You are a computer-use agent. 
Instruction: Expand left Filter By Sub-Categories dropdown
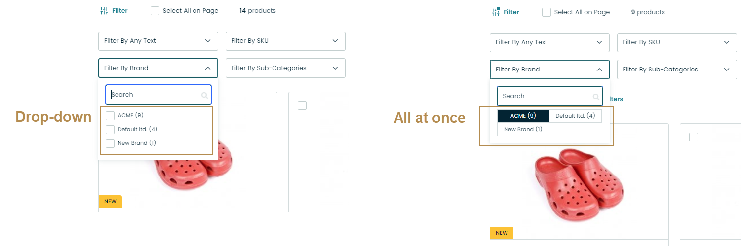pyautogui.click(x=285, y=68)
